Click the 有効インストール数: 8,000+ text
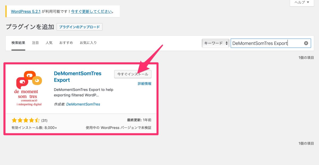Viewport: 319px width, 165px height. 34,128
